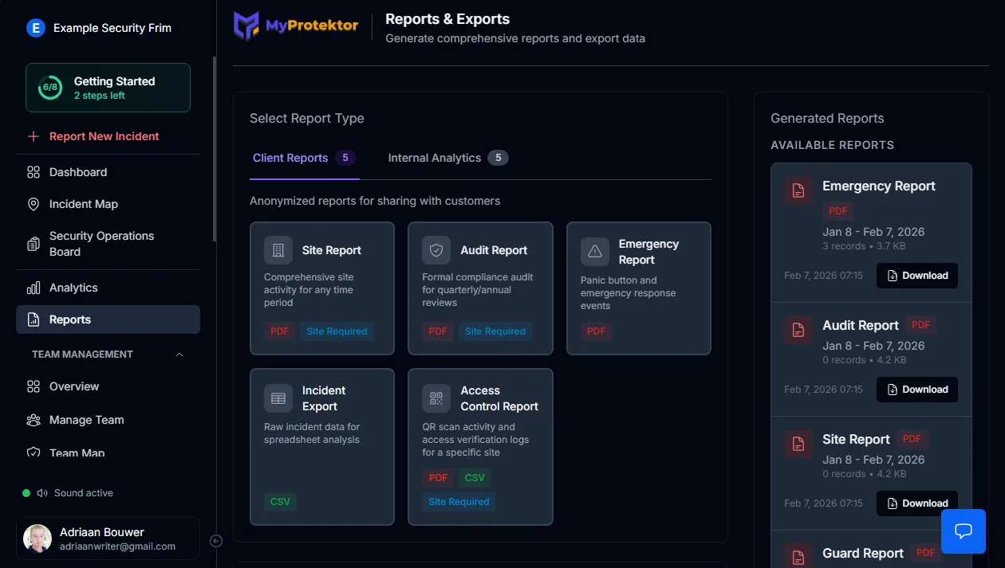Click the Site Report building icon
Screen dimensions: 1005x568
[x=278, y=250]
